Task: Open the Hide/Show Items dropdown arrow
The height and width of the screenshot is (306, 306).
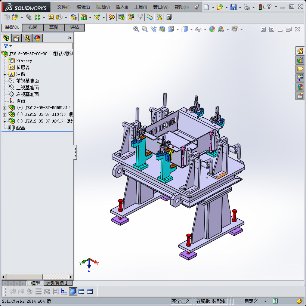Action: click(205, 30)
